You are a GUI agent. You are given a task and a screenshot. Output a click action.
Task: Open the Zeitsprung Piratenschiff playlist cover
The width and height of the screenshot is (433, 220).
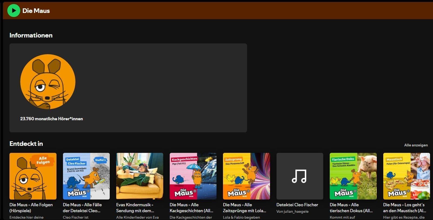(246, 176)
